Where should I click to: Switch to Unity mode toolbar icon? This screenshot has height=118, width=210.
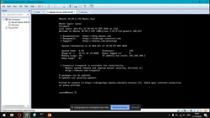(85, 6)
